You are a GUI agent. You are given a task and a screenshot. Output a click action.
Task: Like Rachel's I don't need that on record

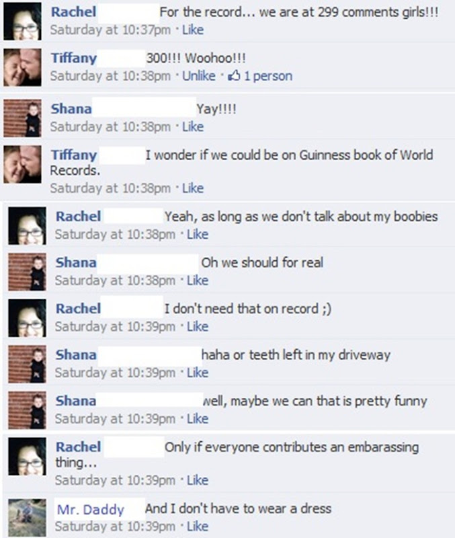(x=198, y=327)
